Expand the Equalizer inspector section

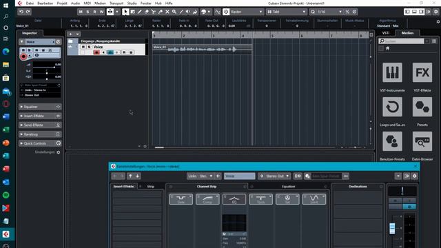tap(40, 107)
